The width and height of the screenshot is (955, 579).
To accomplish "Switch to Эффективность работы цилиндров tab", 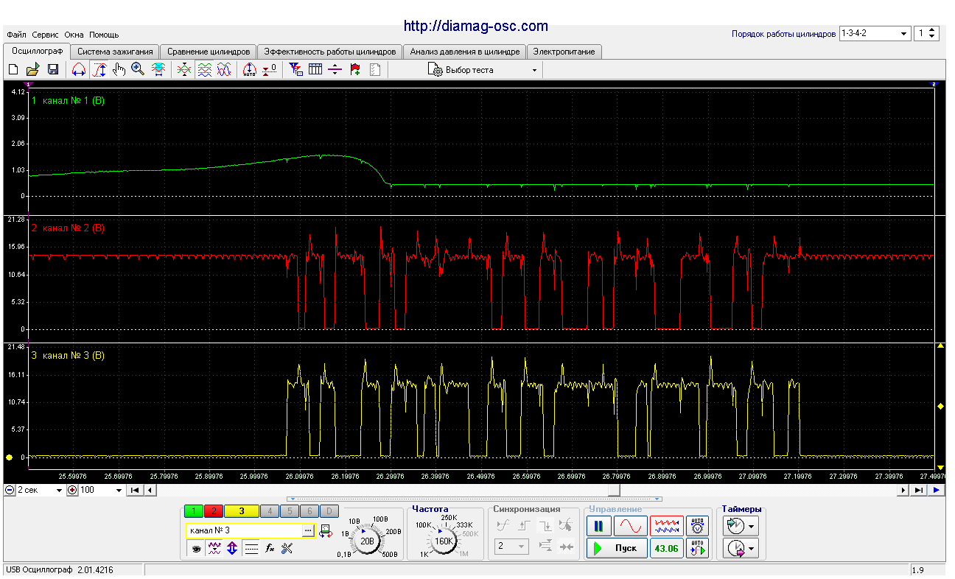I will 330,52.
